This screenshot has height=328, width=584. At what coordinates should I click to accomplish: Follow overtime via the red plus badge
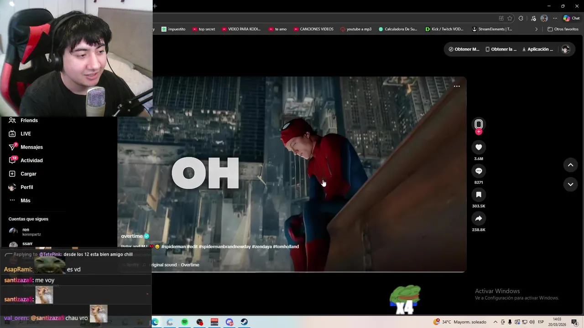point(479,132)
